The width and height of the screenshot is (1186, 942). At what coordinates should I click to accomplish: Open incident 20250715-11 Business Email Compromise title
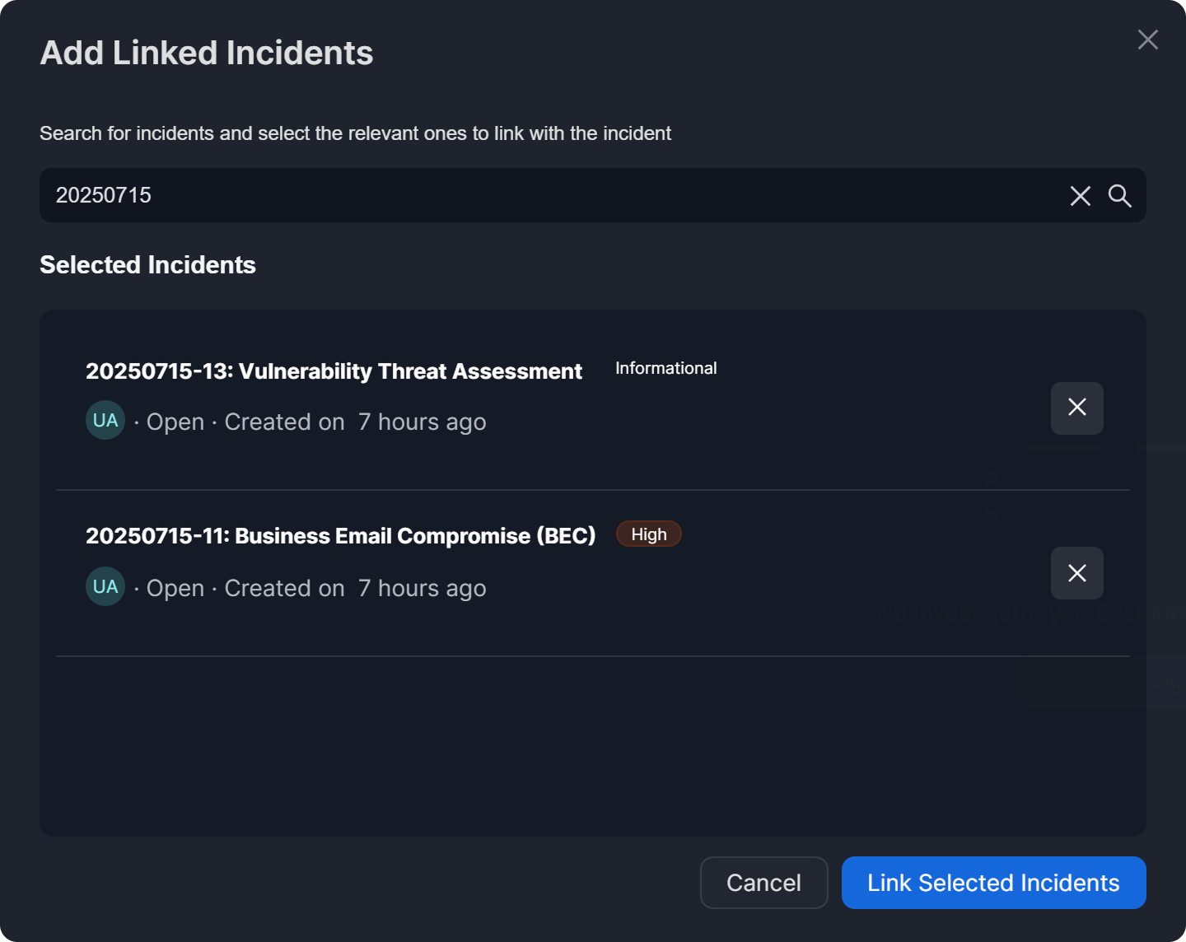(x=340, y=536)
